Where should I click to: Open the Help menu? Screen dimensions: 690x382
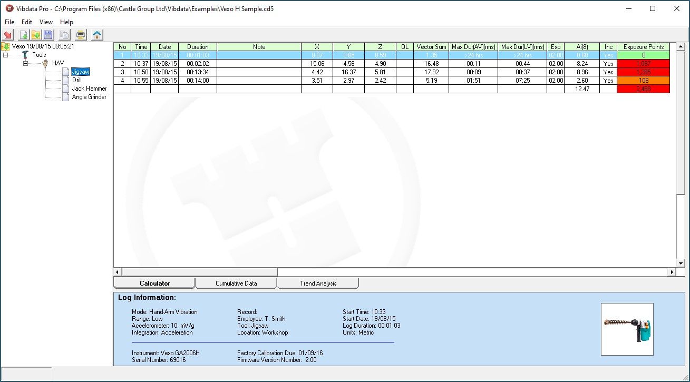pyautogui.click(x=66, y=22)
